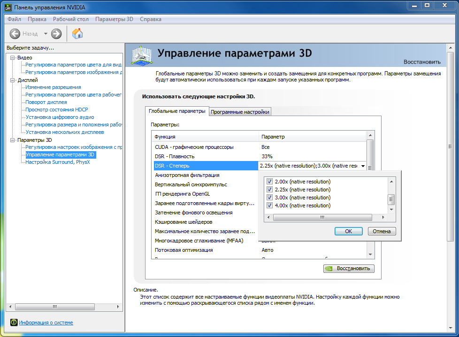
Task: Select the Затенение фонового освещения row
Action: click(x=206, y=212)
